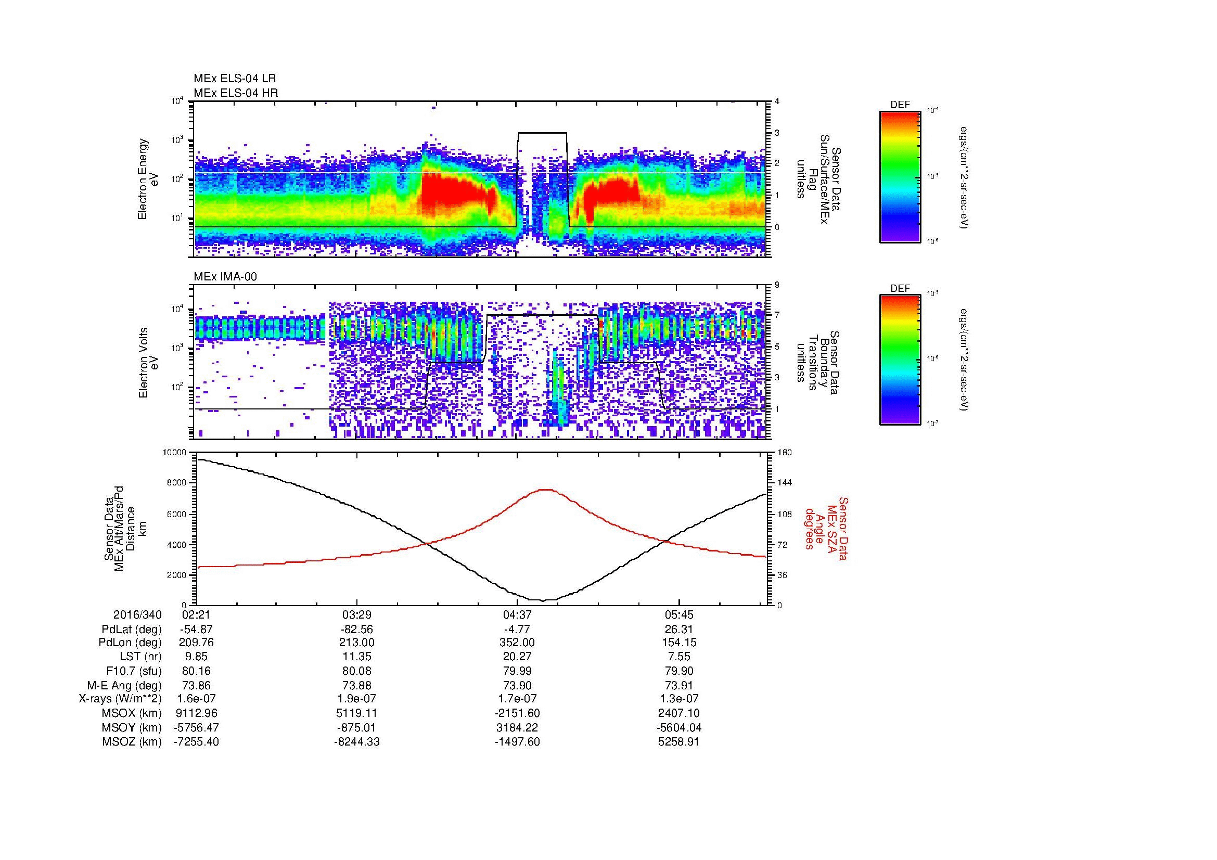Click the 'LST (hr)' row label
Screen dimensions: 1217x860
(140, 657)
